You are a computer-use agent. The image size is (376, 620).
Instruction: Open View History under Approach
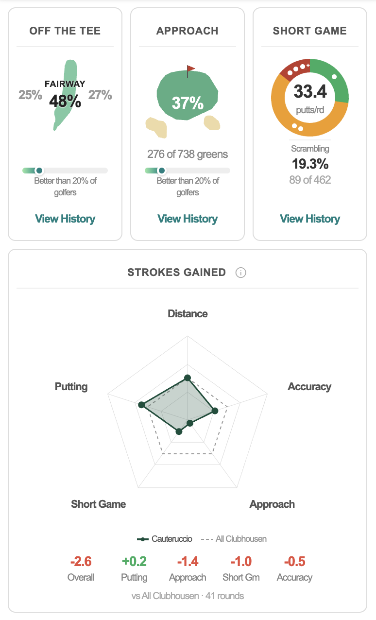coord(187,219)
